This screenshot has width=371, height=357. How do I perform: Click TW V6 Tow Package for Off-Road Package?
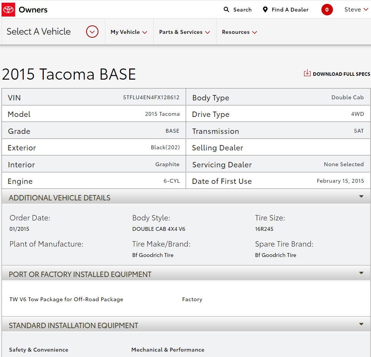[x=66, y=299]
